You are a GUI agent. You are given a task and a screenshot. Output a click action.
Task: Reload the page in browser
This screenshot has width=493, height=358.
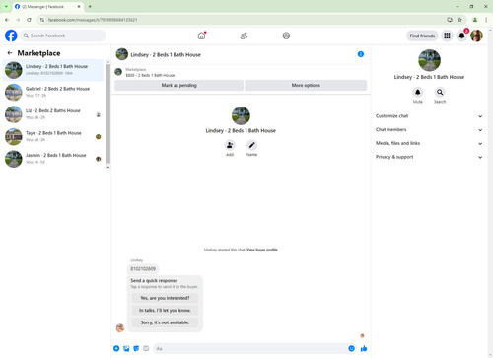29,20
